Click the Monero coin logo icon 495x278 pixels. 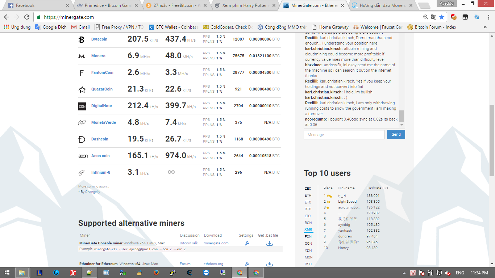point(82,56)
